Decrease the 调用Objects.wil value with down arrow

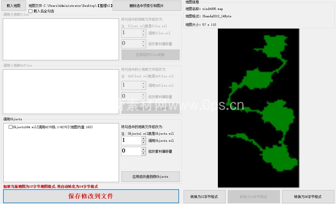144,143
